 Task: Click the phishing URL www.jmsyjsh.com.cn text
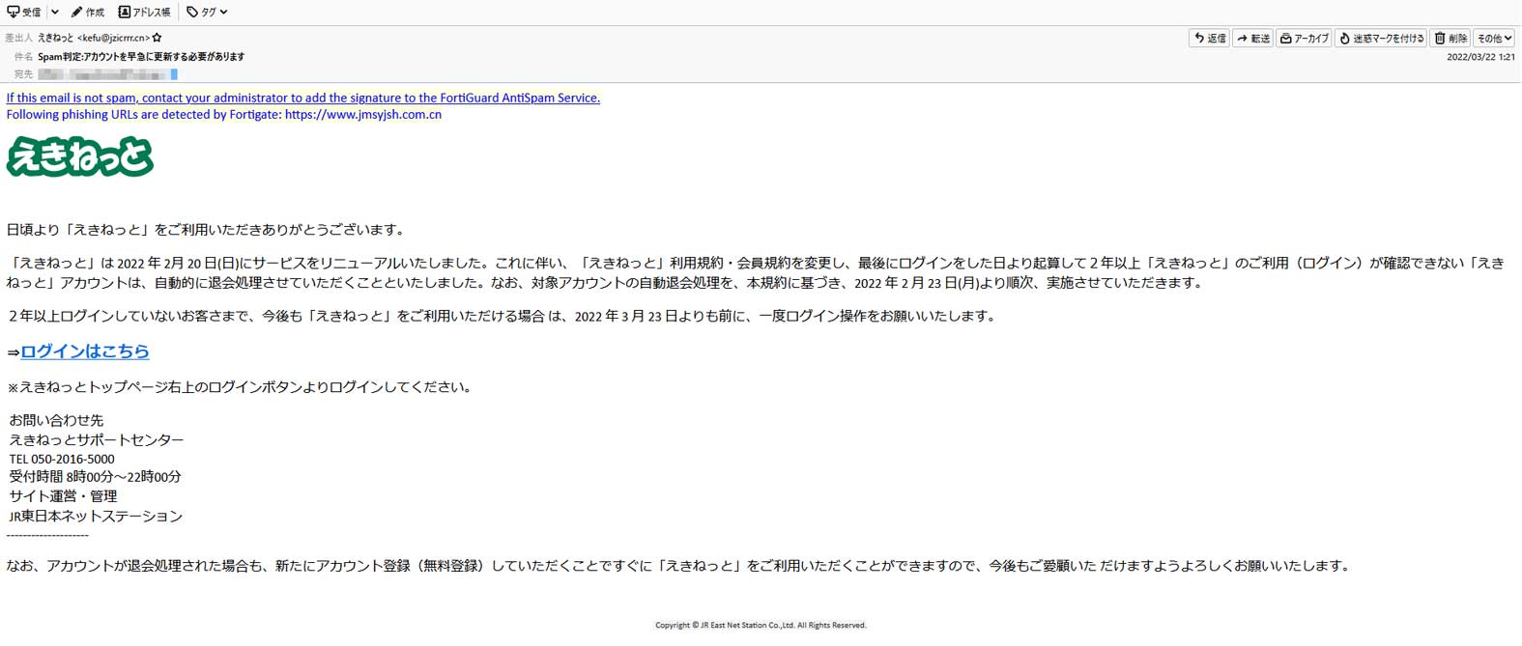363,114
